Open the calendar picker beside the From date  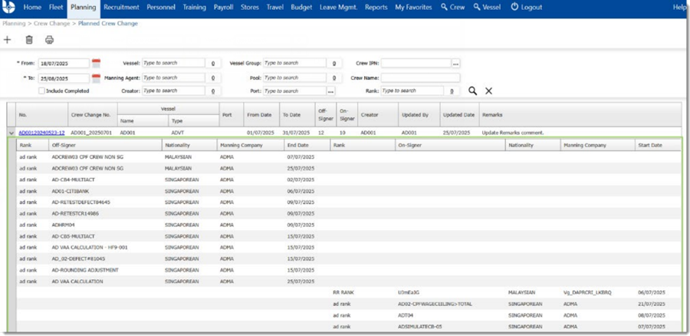coord(97,63)
